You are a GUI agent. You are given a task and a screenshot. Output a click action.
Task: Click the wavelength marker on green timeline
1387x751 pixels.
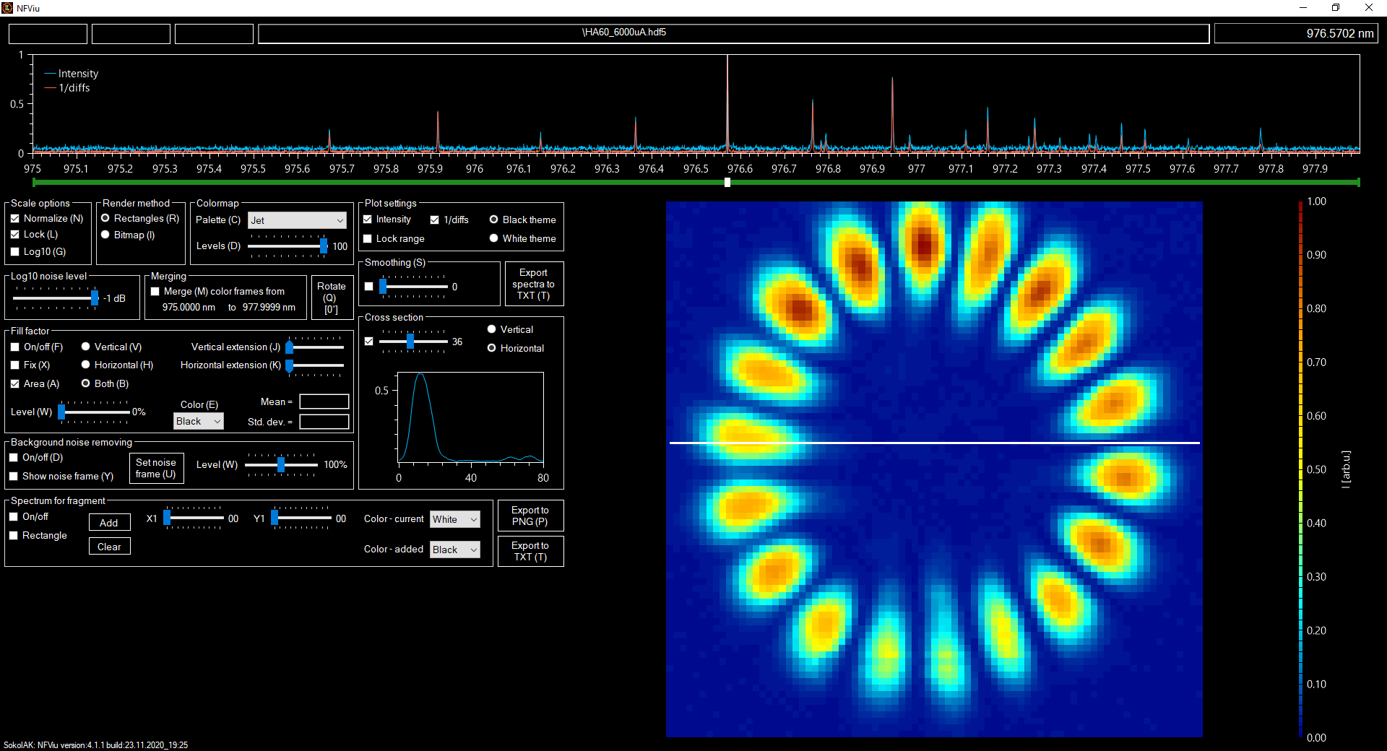click(x=727, y=183)
